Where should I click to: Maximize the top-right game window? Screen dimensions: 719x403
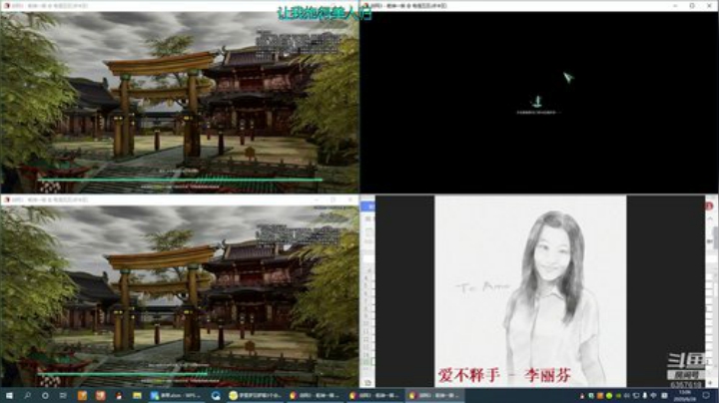coord(692,6)
